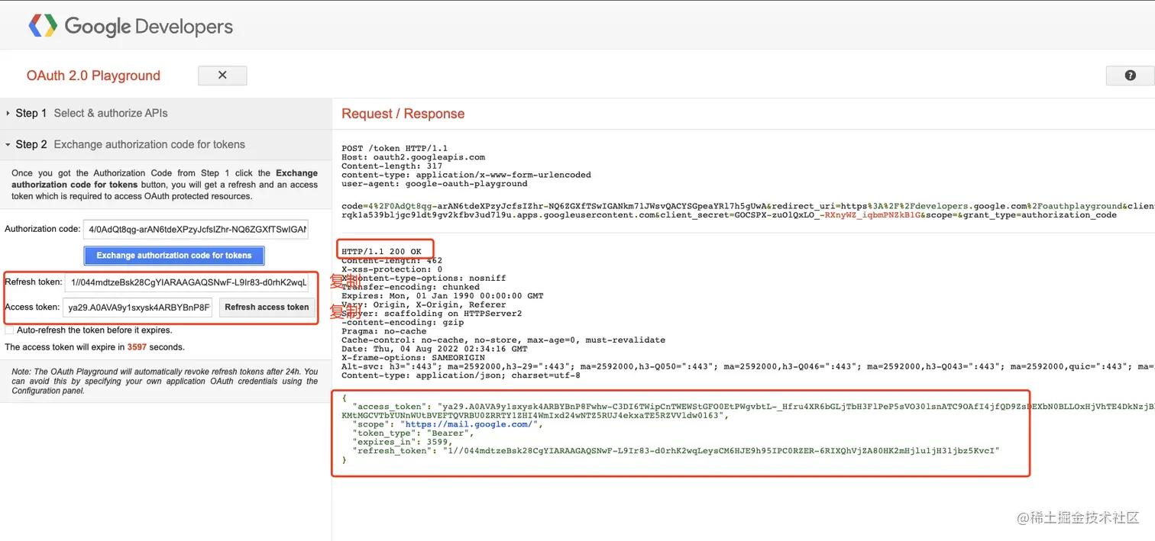This screenshot has height=541, width=1155.
Task: Click the Google Developers logo
Action: (x=128, y=25)
